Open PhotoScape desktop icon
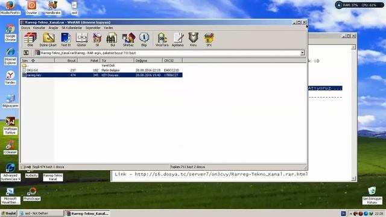The width and height of the screenshot is (386, 217). pyautogui.click(x=31, y=194)
